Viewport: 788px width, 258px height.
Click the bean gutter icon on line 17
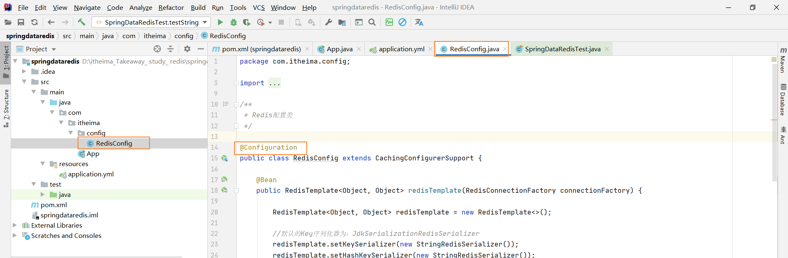click(224, 179)
